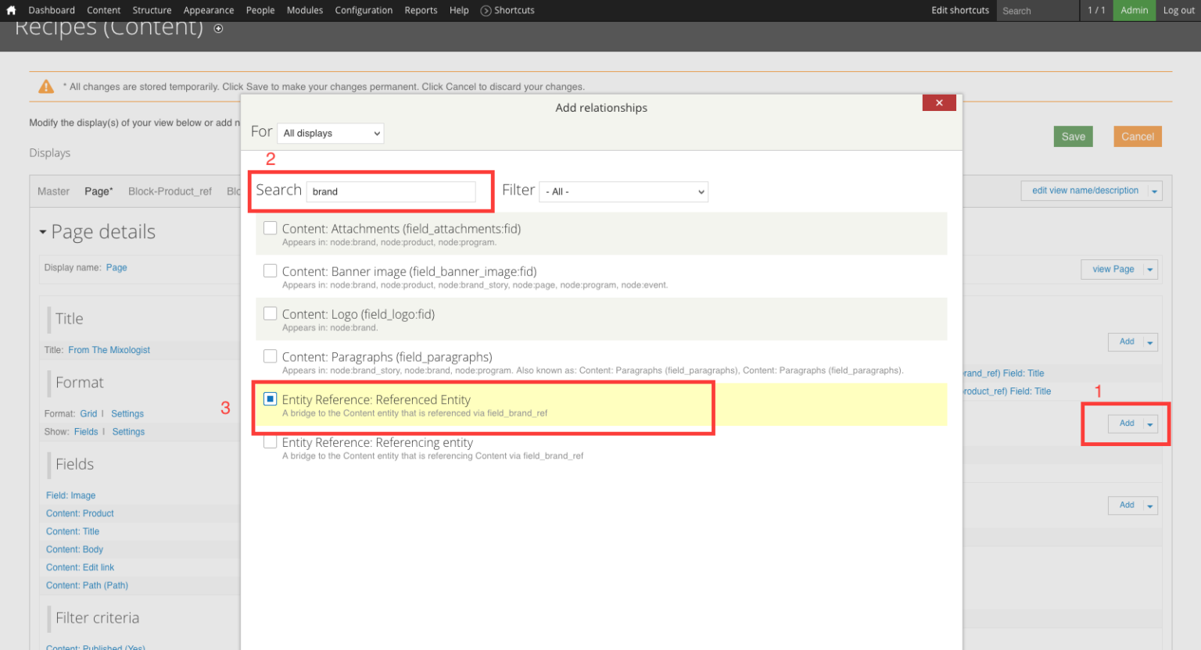Uncheck Entity Reference: Referenced Entity

tap(270, 398)
